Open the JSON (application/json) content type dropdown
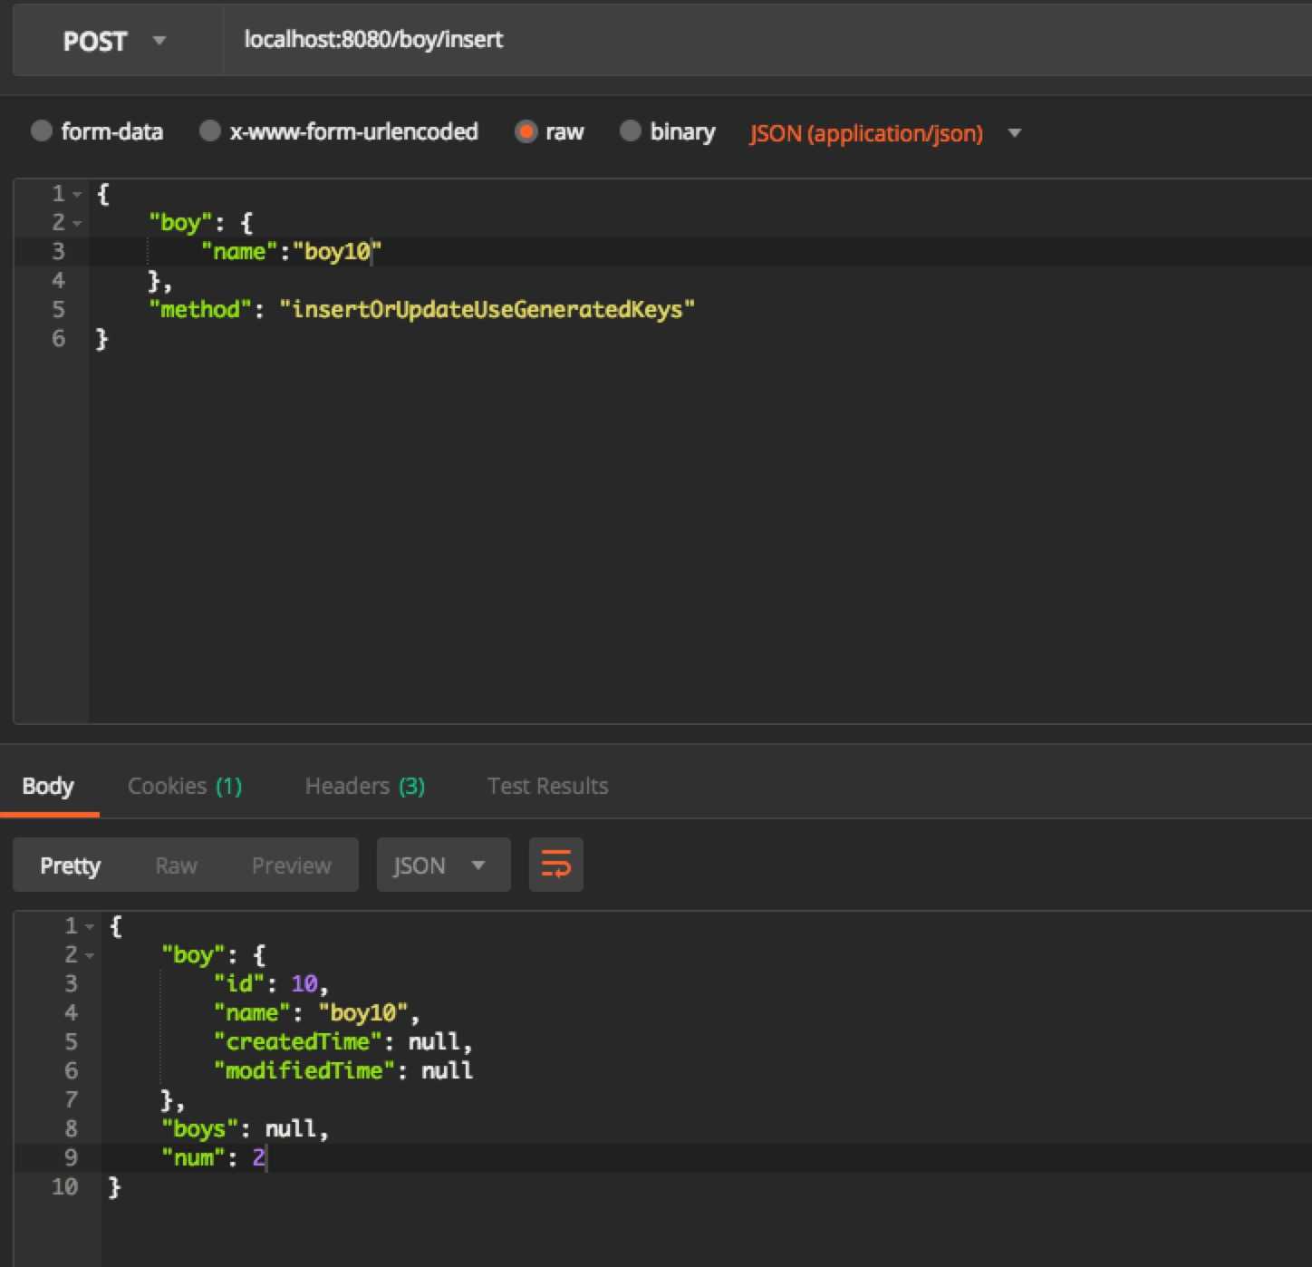1312x1267 pixels. [885, 133]
